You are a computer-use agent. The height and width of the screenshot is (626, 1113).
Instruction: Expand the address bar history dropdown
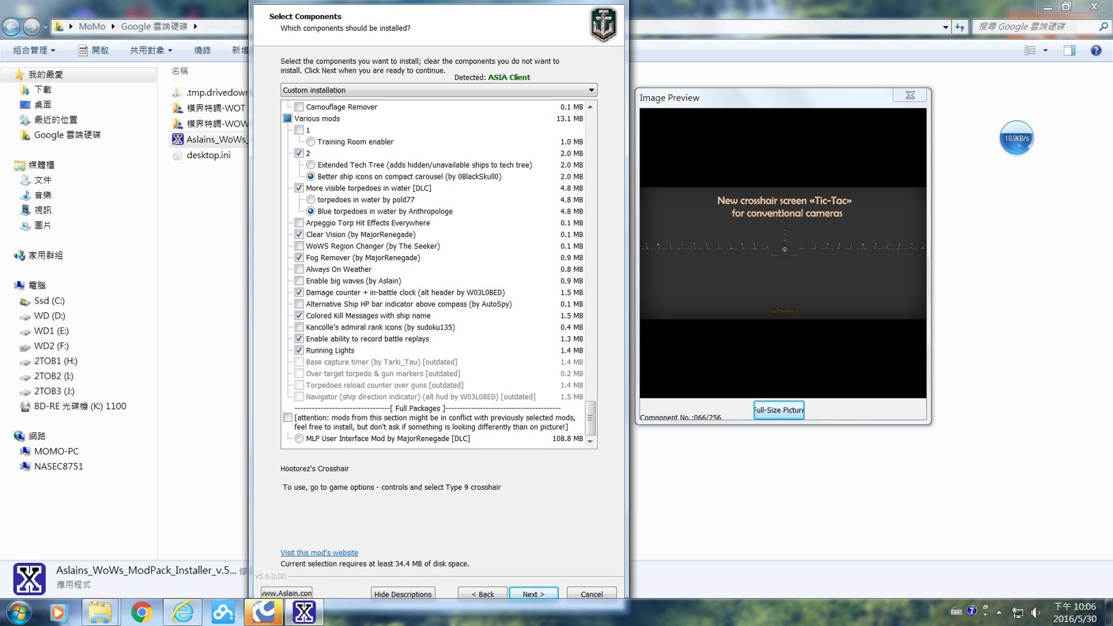coord(945,27)
